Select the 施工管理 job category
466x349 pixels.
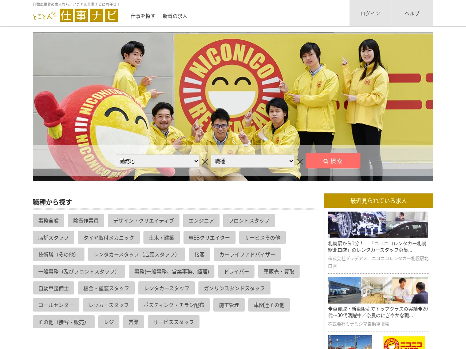pyautogui.click(x=229, y=305)
